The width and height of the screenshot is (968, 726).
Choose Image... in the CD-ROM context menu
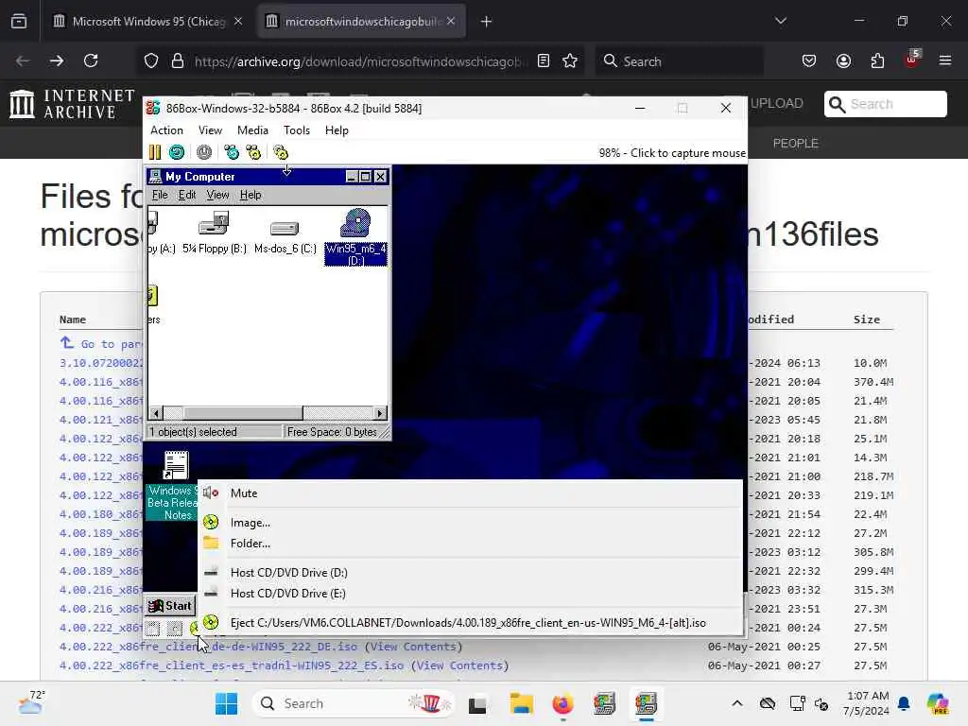pyautogui.click(x=471, y=523)
